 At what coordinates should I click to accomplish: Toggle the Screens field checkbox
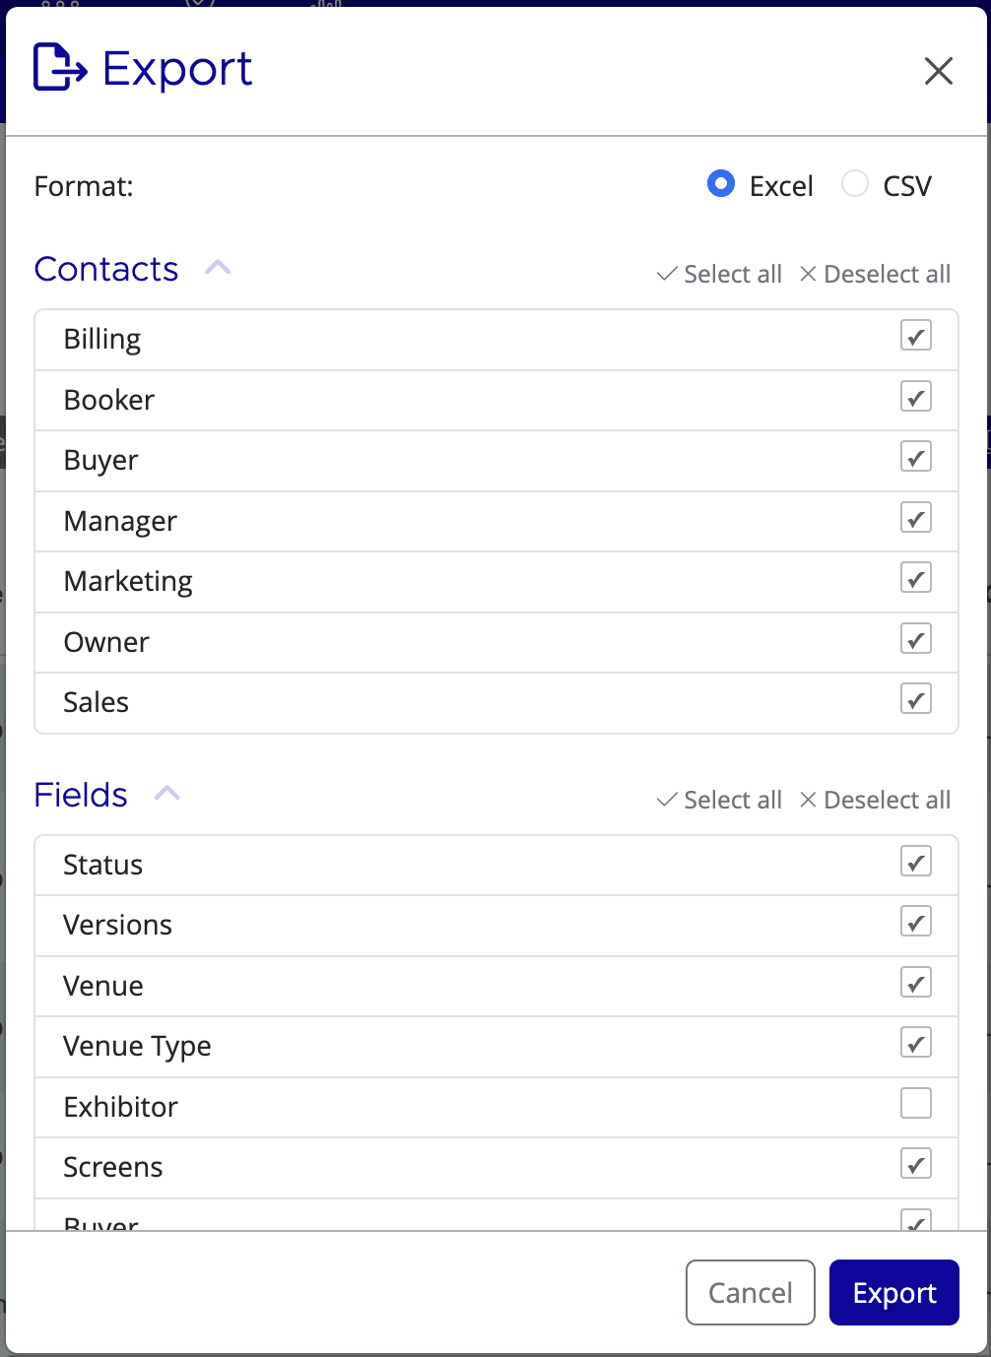coord(915,1163)
